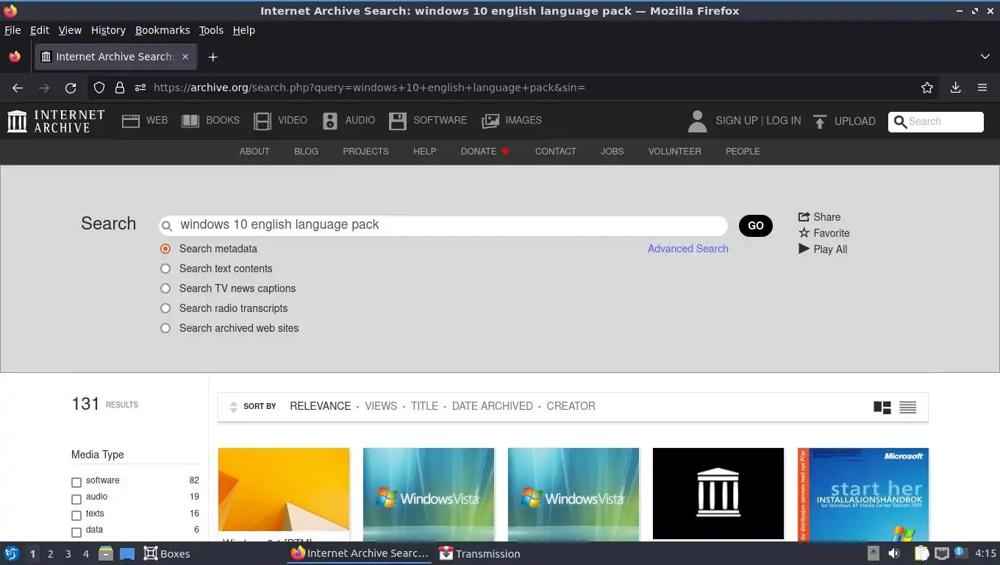Select Search metadata radio option
This screenshot has height=565, width=1000.
(x=165, y=249)
